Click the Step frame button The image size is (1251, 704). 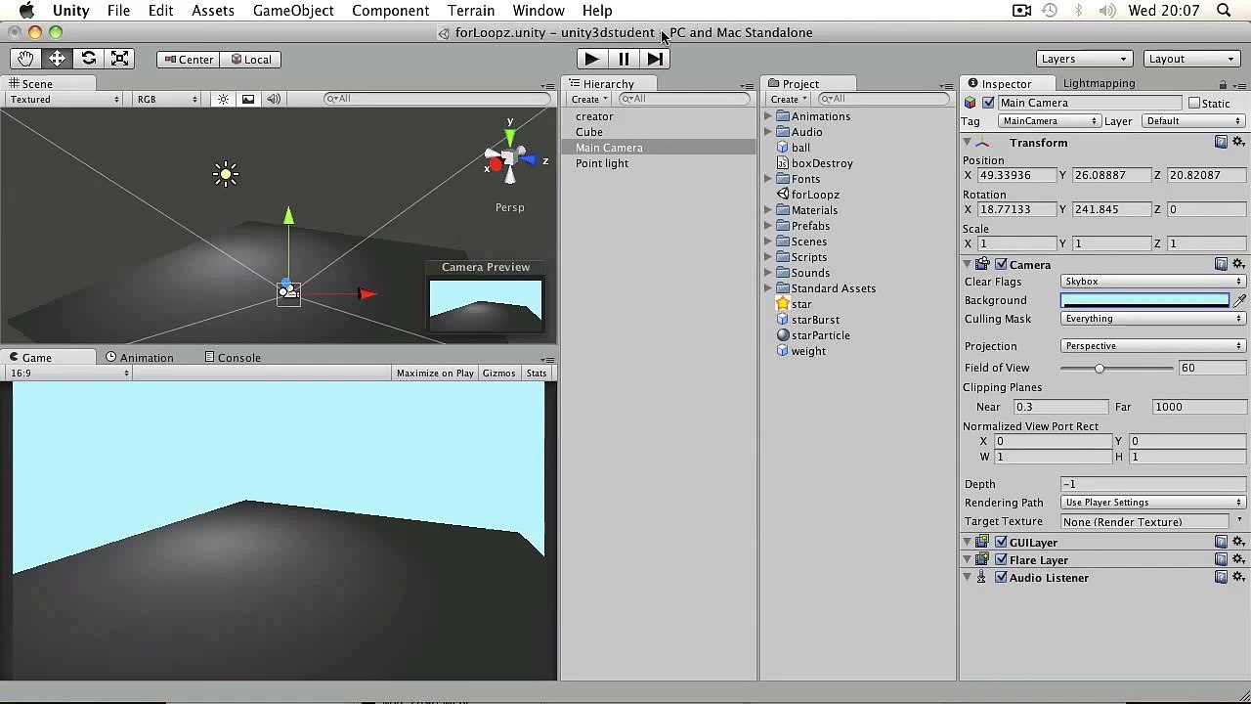[655, 59]
